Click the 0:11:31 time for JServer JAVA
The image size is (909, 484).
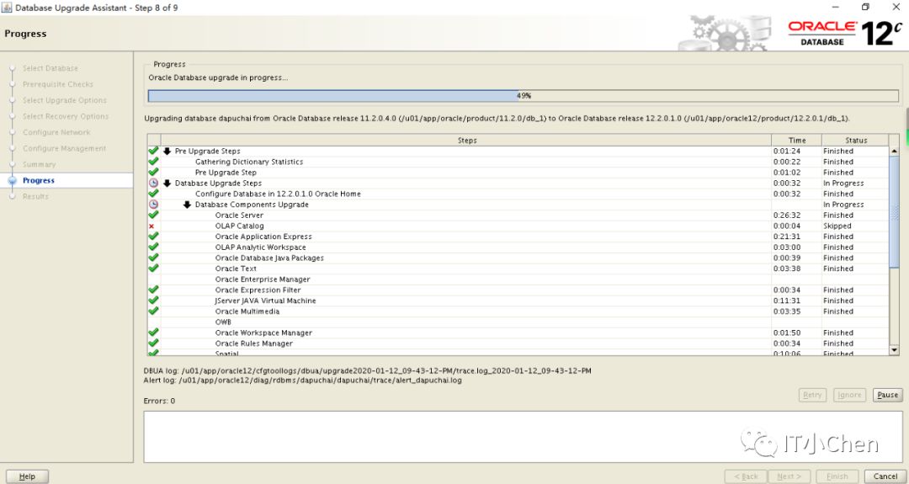tap(787, 301)
